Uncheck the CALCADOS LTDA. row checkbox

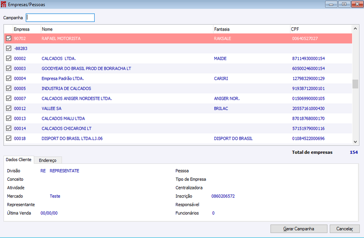pyautogui.click(x=9, y=58)
